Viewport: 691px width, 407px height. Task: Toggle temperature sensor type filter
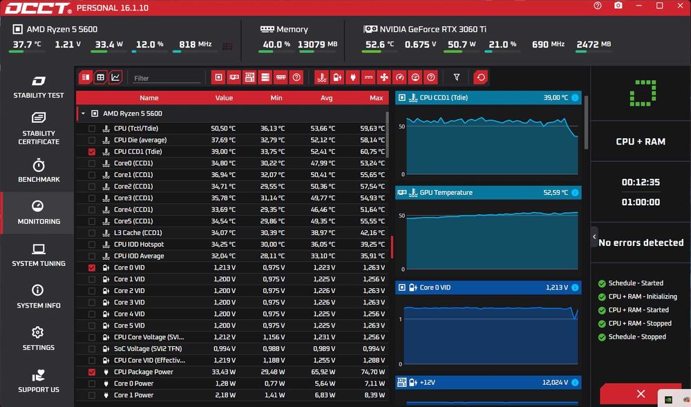322,77
